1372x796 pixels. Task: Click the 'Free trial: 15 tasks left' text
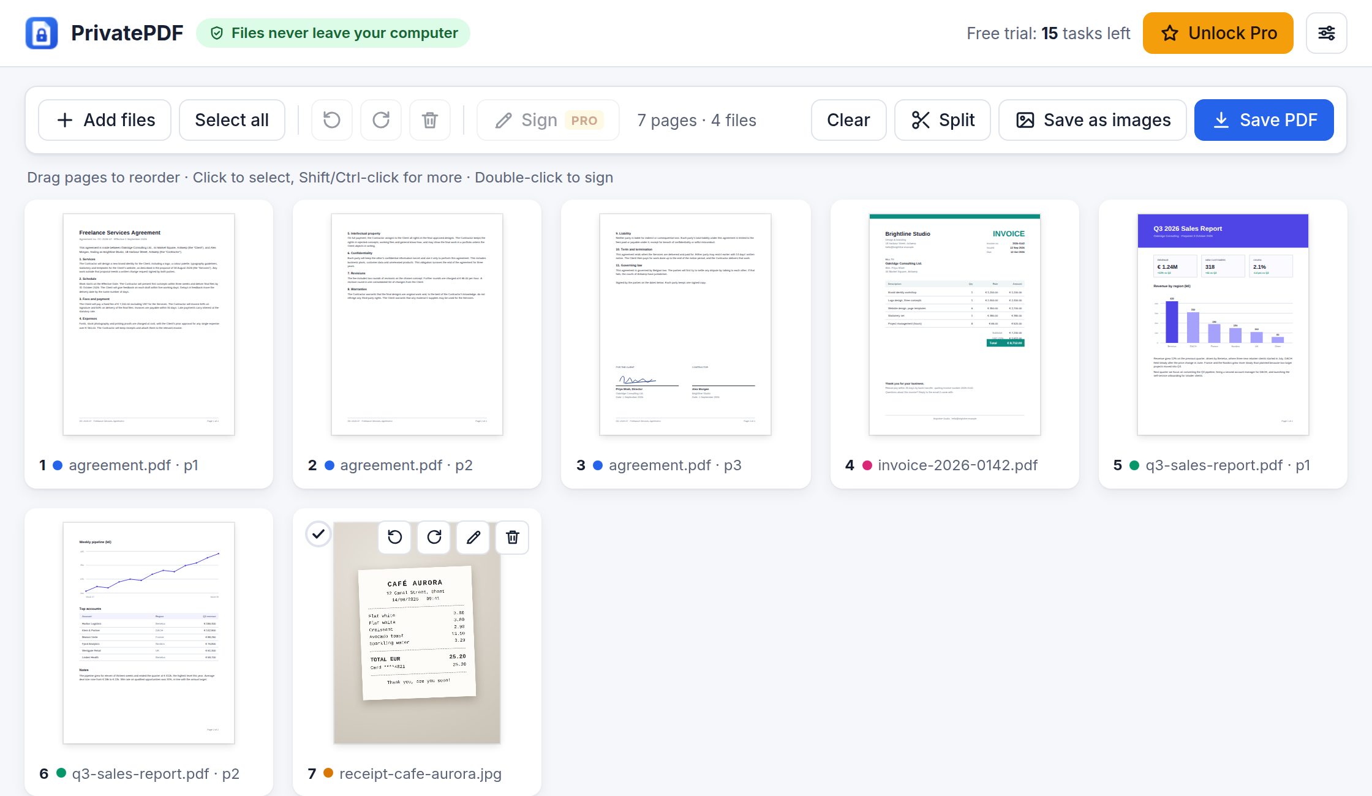[x=1048, y=33]
